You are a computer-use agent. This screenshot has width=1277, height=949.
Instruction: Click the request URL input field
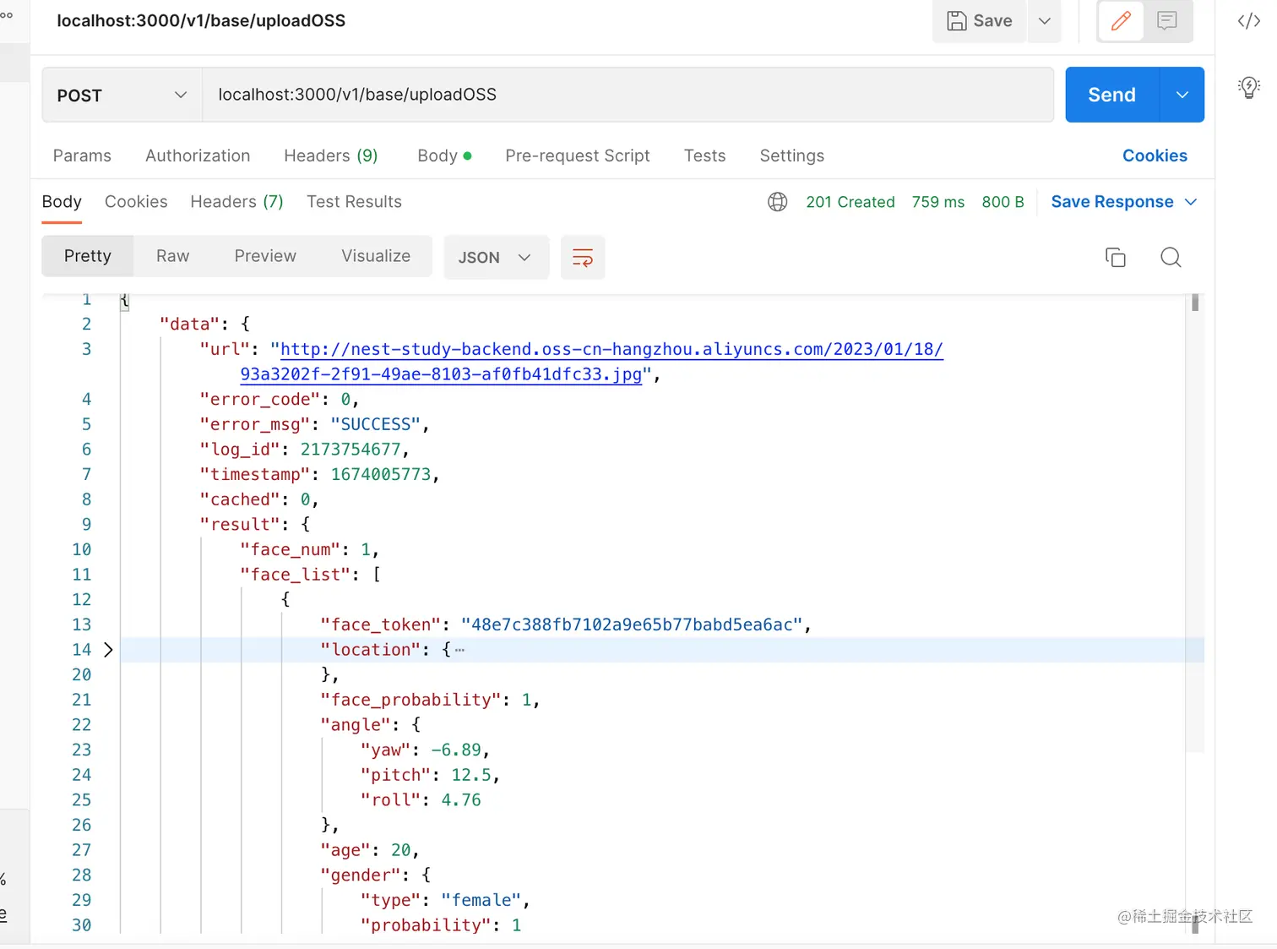pos(628,95)
